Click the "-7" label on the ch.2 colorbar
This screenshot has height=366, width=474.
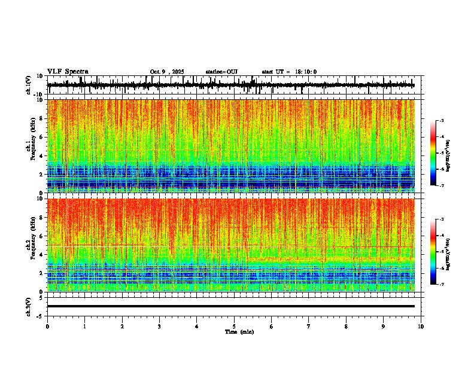click(441, 284)
